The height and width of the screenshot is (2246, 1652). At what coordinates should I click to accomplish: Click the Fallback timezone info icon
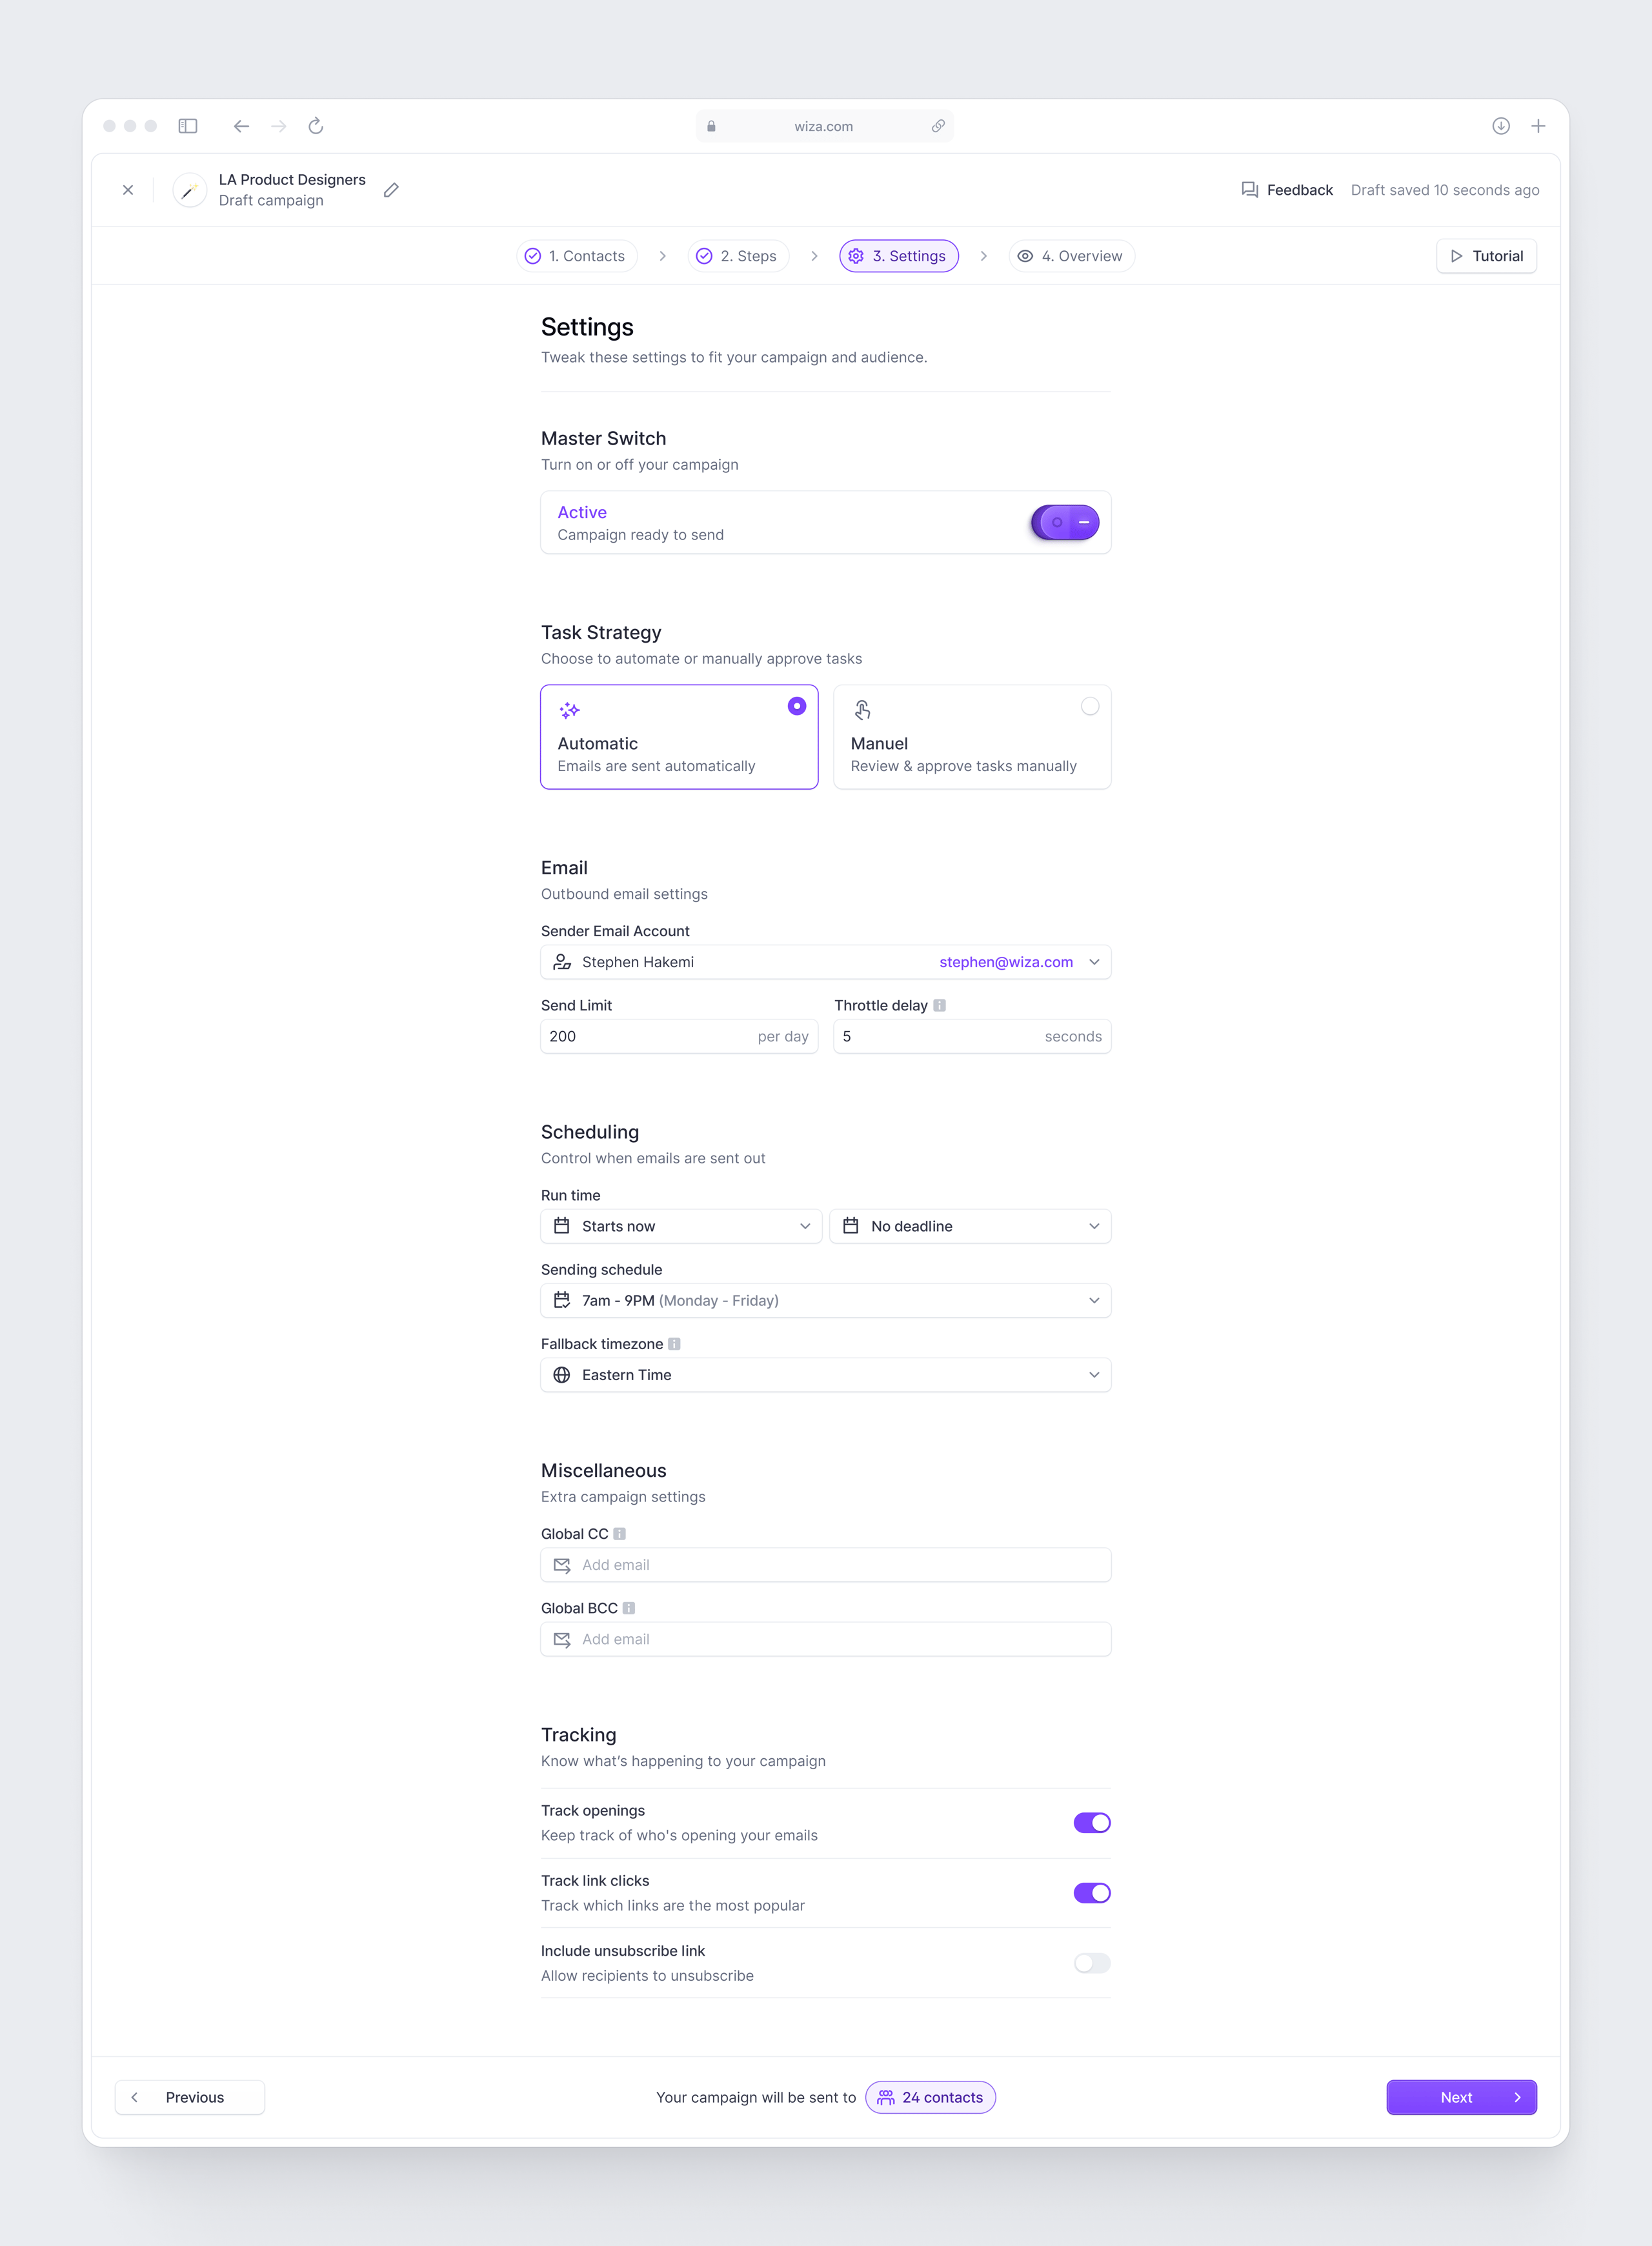(x=674, y=1345)
